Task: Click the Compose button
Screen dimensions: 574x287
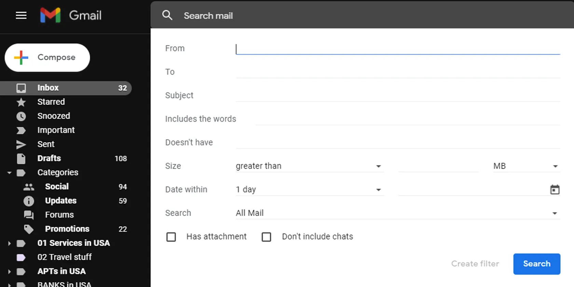Action: point(47,57)
